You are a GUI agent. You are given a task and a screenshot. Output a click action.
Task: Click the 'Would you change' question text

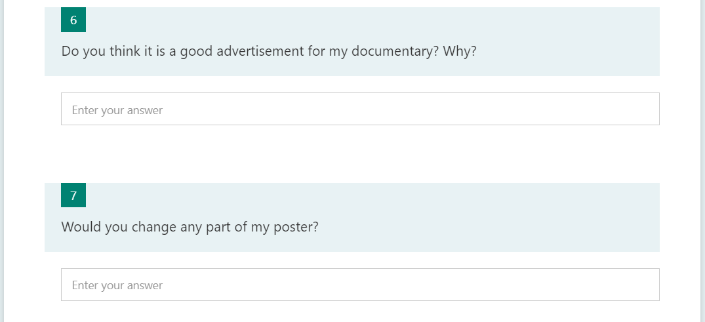(190, 227)
